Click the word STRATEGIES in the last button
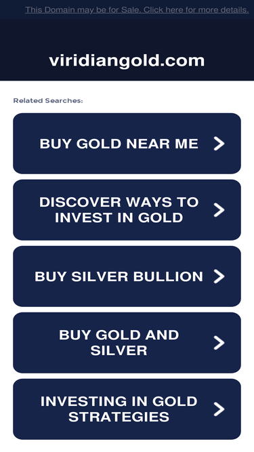Screen dimensions: 254x452 [x=119, y=417]
